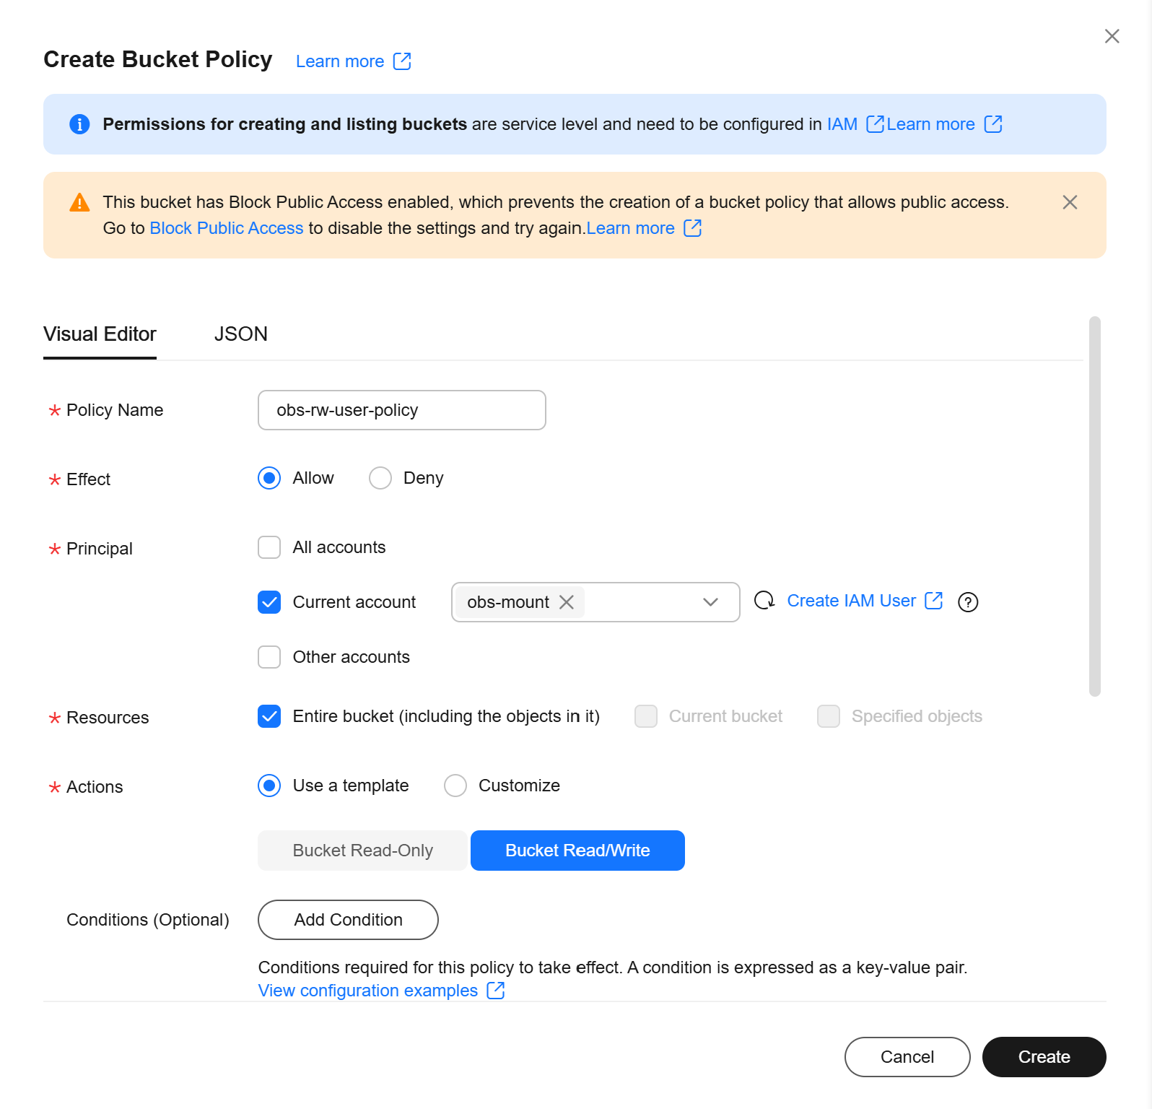This screenshot has height=1109, width=1152.
Task: Click external-link icon after warning banner Learn more
Action: click(x=692, y=228)
